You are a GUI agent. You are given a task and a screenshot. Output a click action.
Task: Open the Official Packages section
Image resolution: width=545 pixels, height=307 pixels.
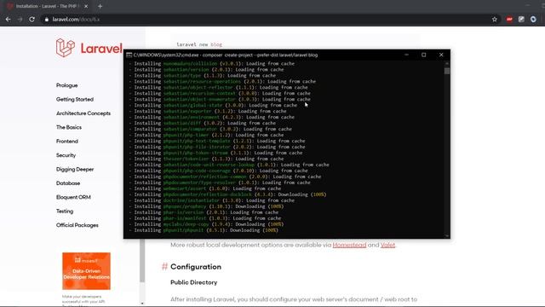(77, 225)
